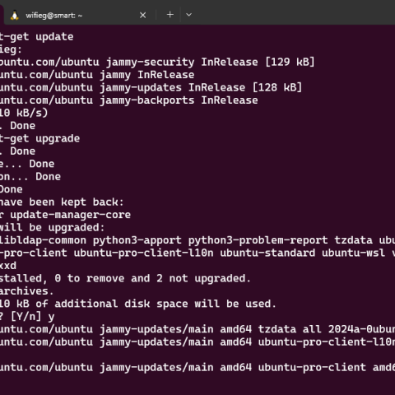Click the 'have been kept back' line
This screenshot has width=395, height=395.
pyautogui.click(x=62, y=202)
